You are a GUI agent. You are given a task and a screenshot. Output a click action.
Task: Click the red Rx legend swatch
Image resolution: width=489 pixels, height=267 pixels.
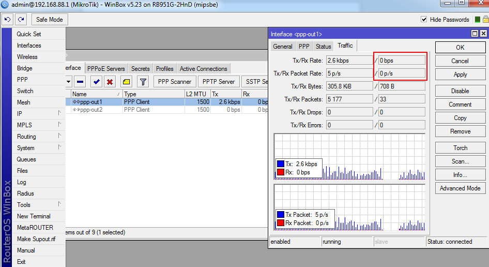coord(281,172)
